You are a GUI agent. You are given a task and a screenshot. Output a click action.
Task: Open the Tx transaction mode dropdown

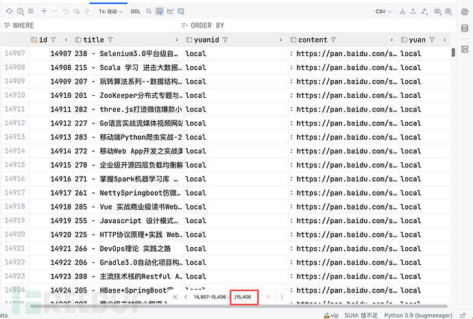click(x=110, y=12)
